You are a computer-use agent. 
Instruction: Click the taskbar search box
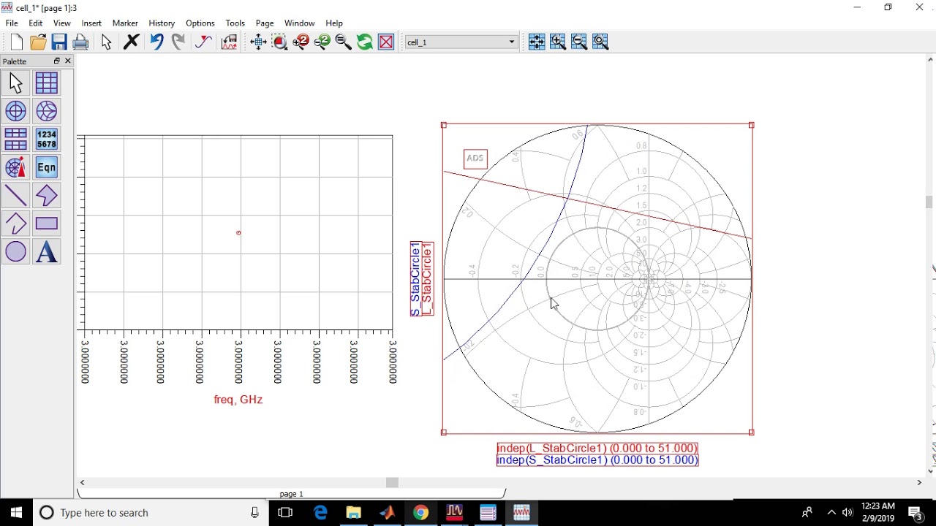[151, 513]
